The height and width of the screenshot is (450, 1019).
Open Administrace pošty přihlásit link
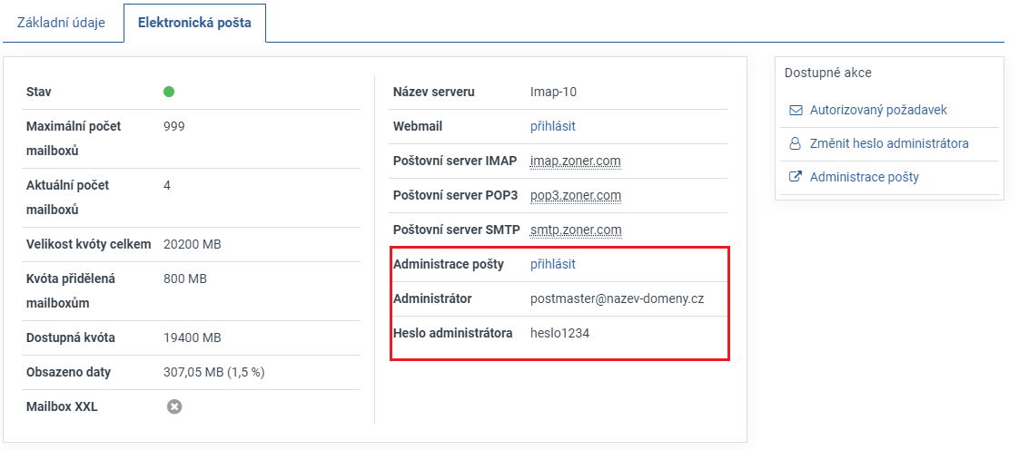[552, 264]
